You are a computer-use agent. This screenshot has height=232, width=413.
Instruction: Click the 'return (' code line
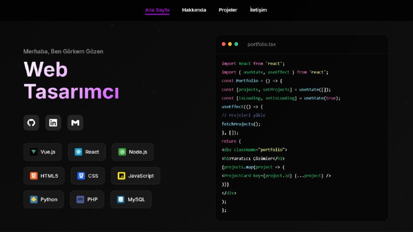point(231,141)
